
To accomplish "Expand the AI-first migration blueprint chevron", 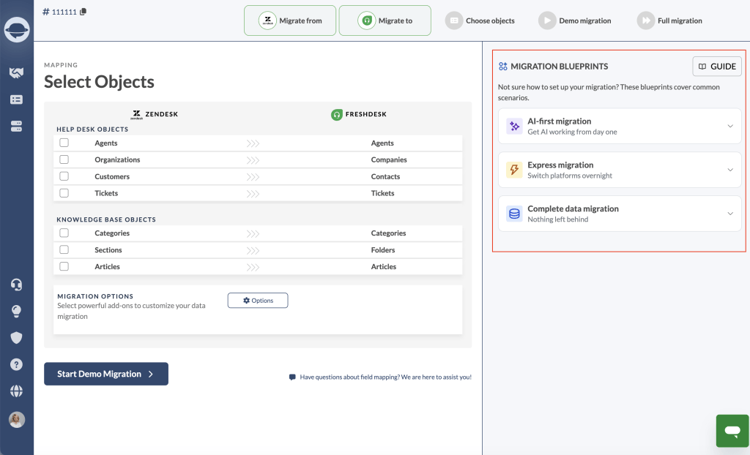I will [x=730, y=126].
